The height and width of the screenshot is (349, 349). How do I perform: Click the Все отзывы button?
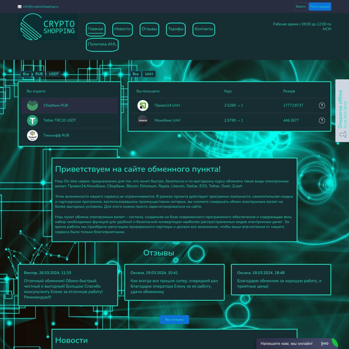click(174, 320)
